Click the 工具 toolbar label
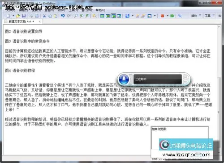 (x=207, y=16)
